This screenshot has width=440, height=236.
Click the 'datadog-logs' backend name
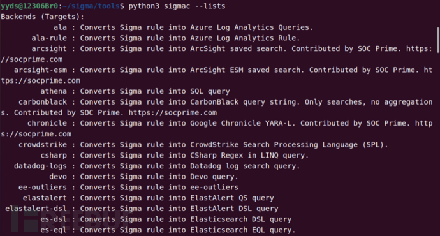pyautogui.click(x=40, y=166)
